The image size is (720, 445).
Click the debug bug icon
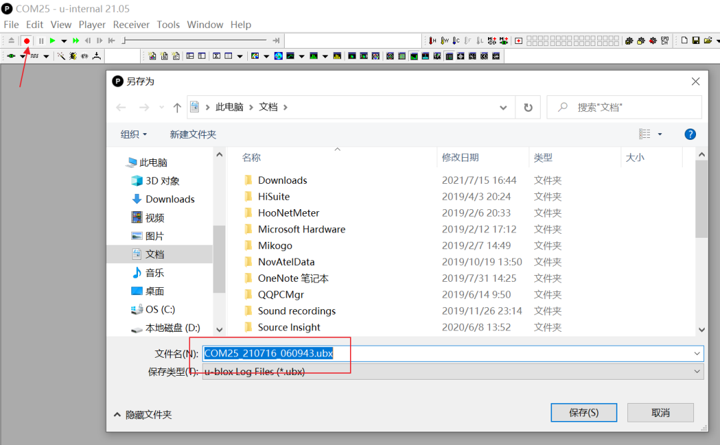pyautogui.click(x=73, y=56)
